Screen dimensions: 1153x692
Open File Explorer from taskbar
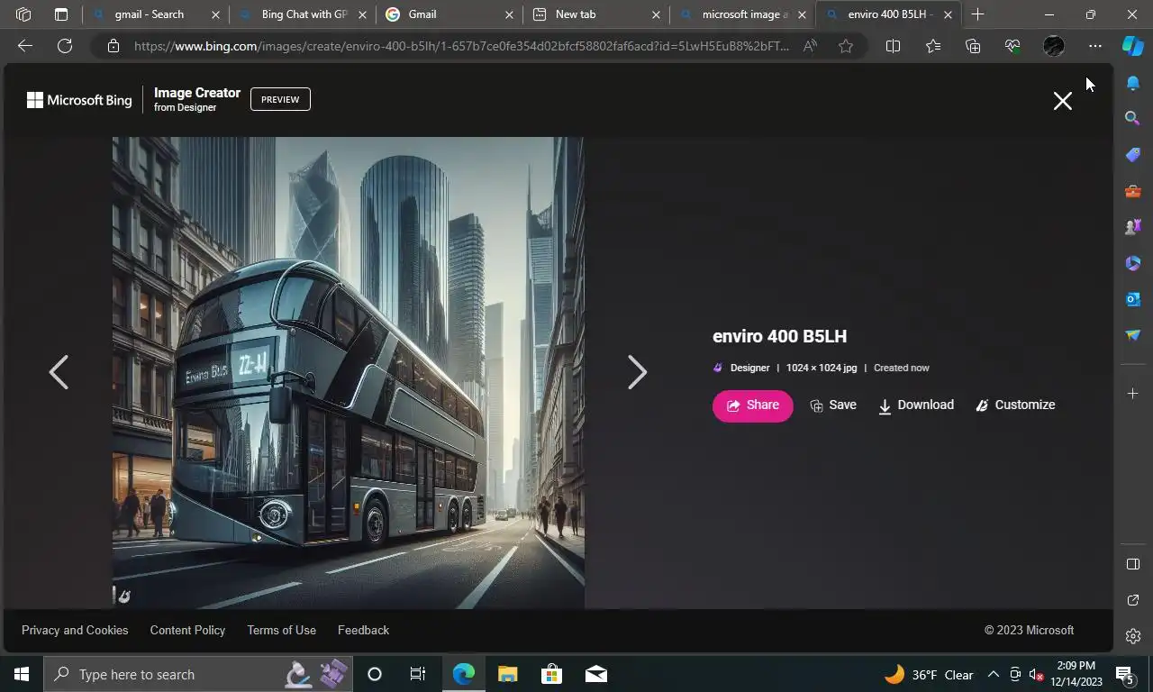508,674
